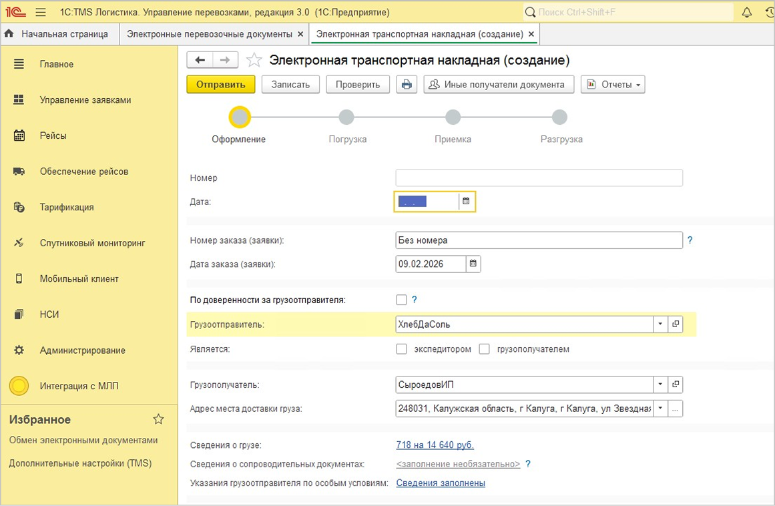The width and height of the screenshot is (775, 506).
Task: Add page to favorites with star icon
Action: (254, 61)
